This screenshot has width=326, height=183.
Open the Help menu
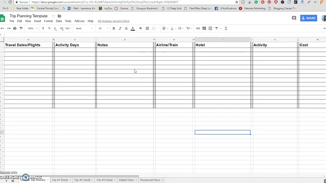click(x=91, y=21)
